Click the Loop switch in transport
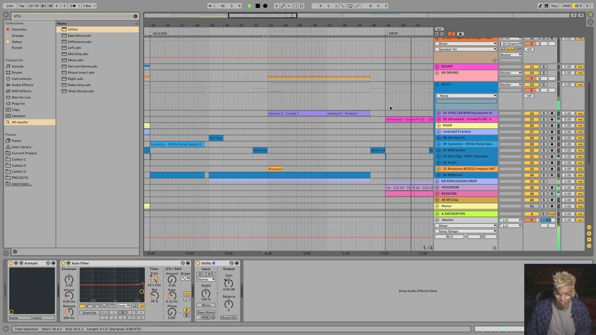Image resolution: width=596 pixels, height=335 pixels. [x=350, y=6]
